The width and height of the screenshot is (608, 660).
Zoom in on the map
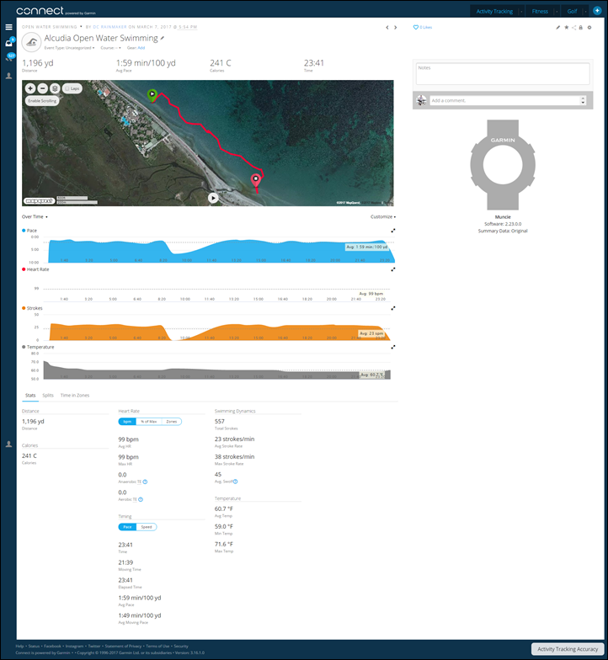30,88
